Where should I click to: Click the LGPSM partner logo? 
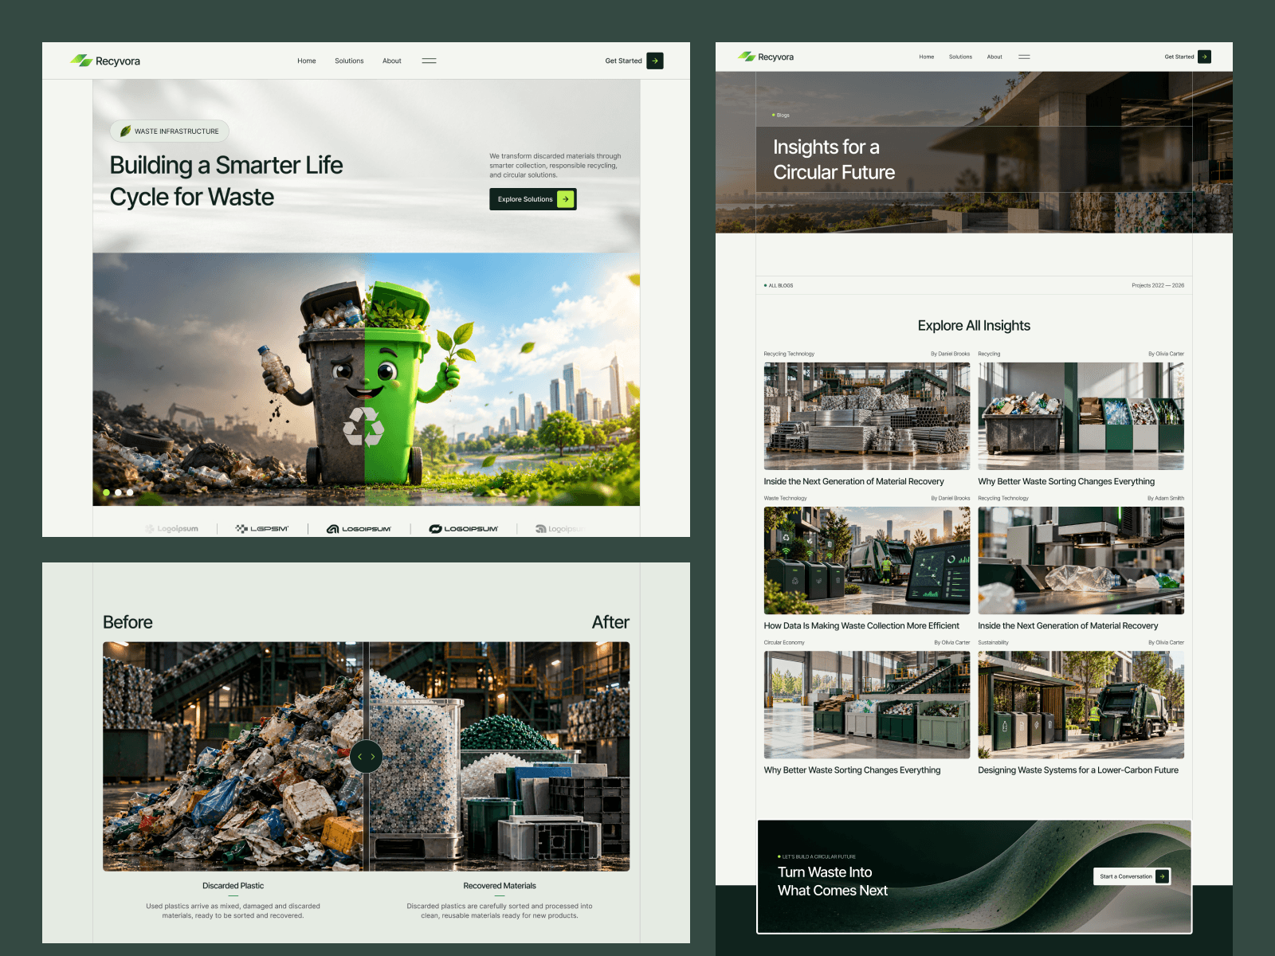(x=262, y=528)
